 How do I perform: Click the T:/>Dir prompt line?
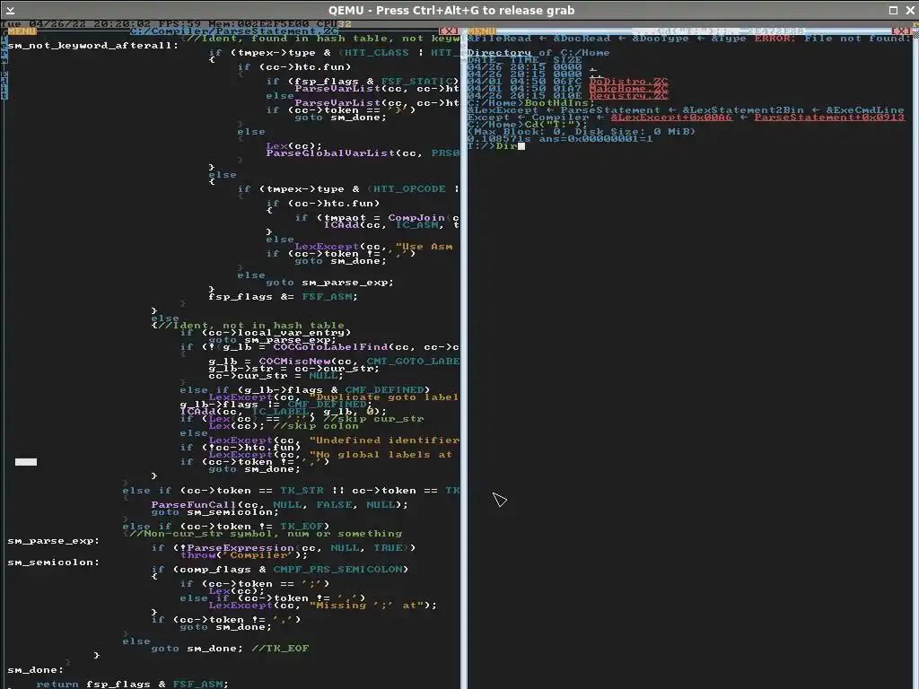(x=493, y=146)
